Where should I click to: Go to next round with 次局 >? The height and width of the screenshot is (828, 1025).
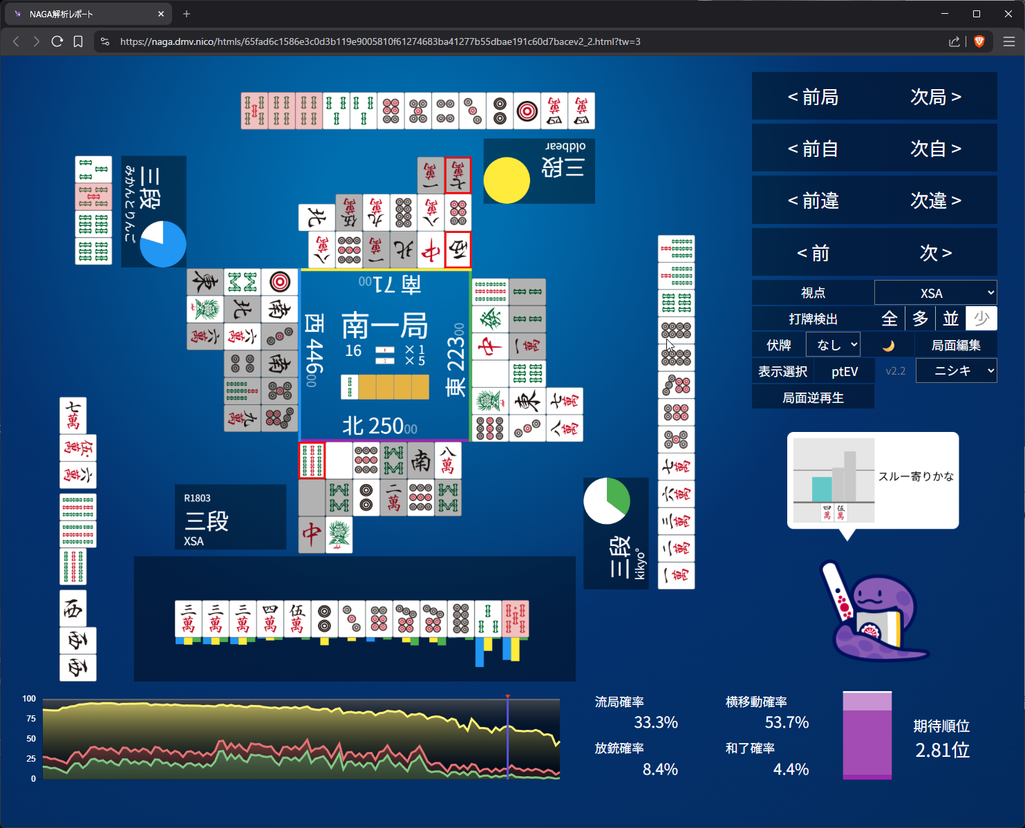(935, 97)
